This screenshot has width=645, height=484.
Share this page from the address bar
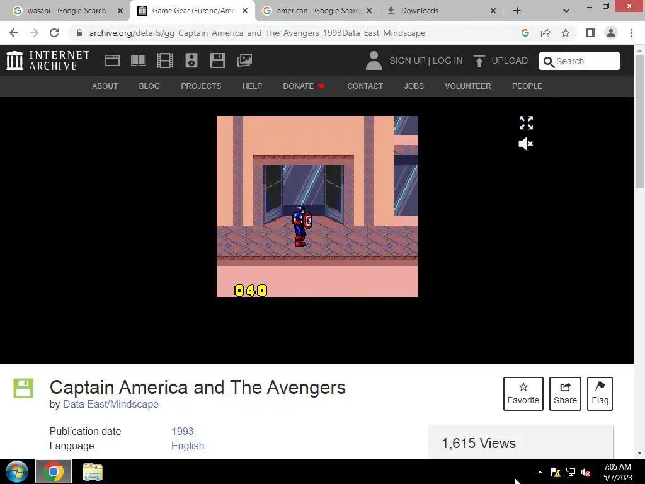(545, 33)
